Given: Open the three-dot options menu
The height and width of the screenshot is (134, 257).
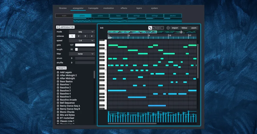Looking at the screenshot, I should click(x=168, y=28).
